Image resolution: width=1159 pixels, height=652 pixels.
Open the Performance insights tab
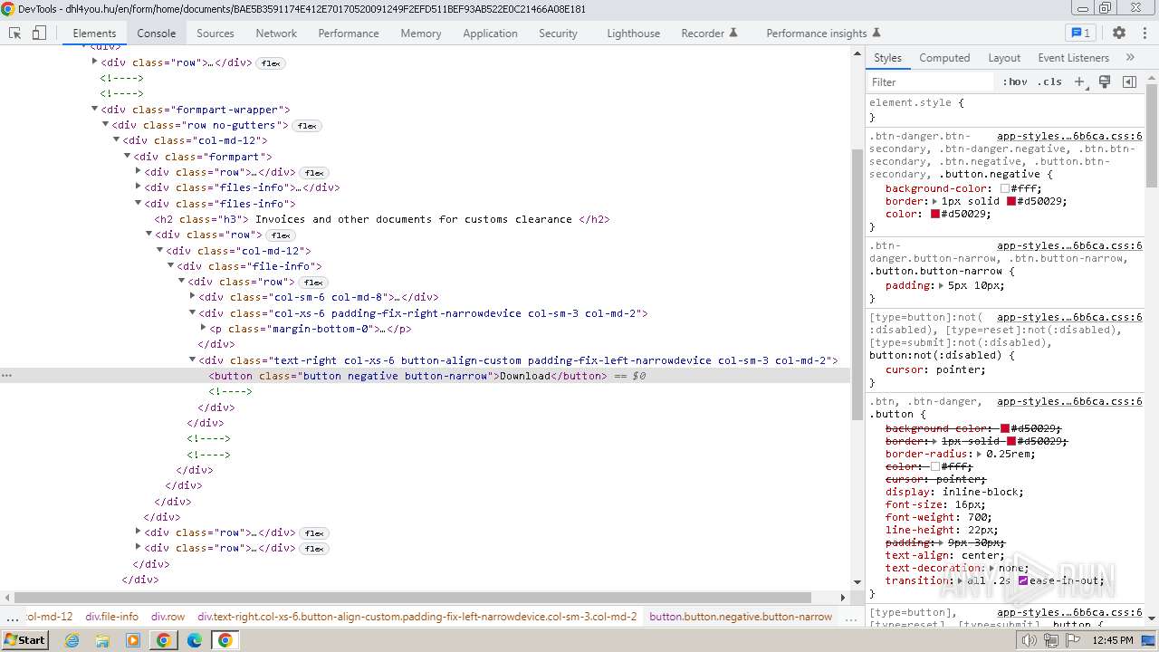pos(823,33)
